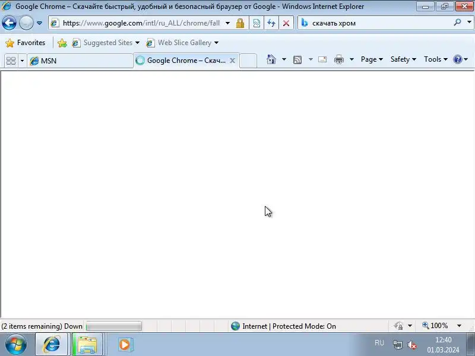Open the Quick Tabs grid icon
This screenshot has height=356, width=475.
[x=11, y=61]
